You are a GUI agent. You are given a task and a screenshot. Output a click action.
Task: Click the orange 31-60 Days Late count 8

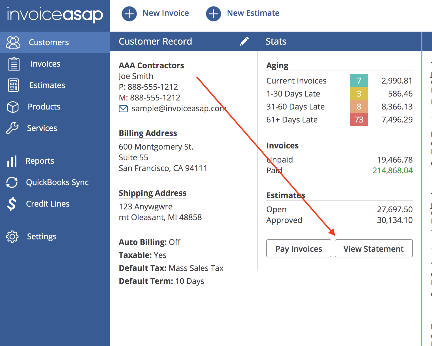point(359,106)
